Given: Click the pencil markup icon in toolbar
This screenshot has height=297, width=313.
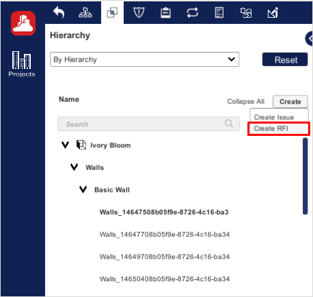Looking at the screenshot, I should (273, 12).
